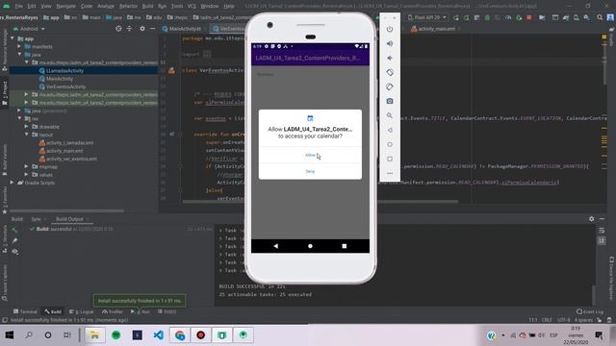Click emulator toolbar back triangle icon

tap(389, 130)
